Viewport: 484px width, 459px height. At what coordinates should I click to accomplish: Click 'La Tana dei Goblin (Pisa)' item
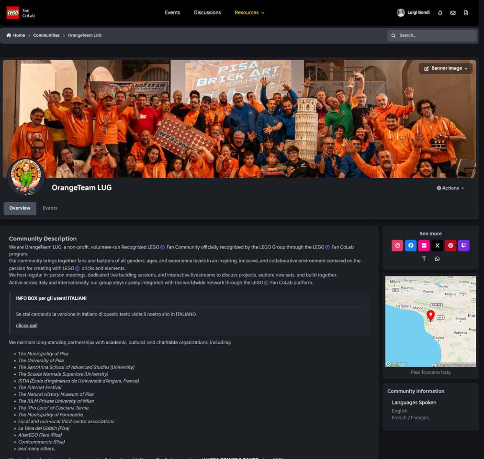tap(44, 428)
